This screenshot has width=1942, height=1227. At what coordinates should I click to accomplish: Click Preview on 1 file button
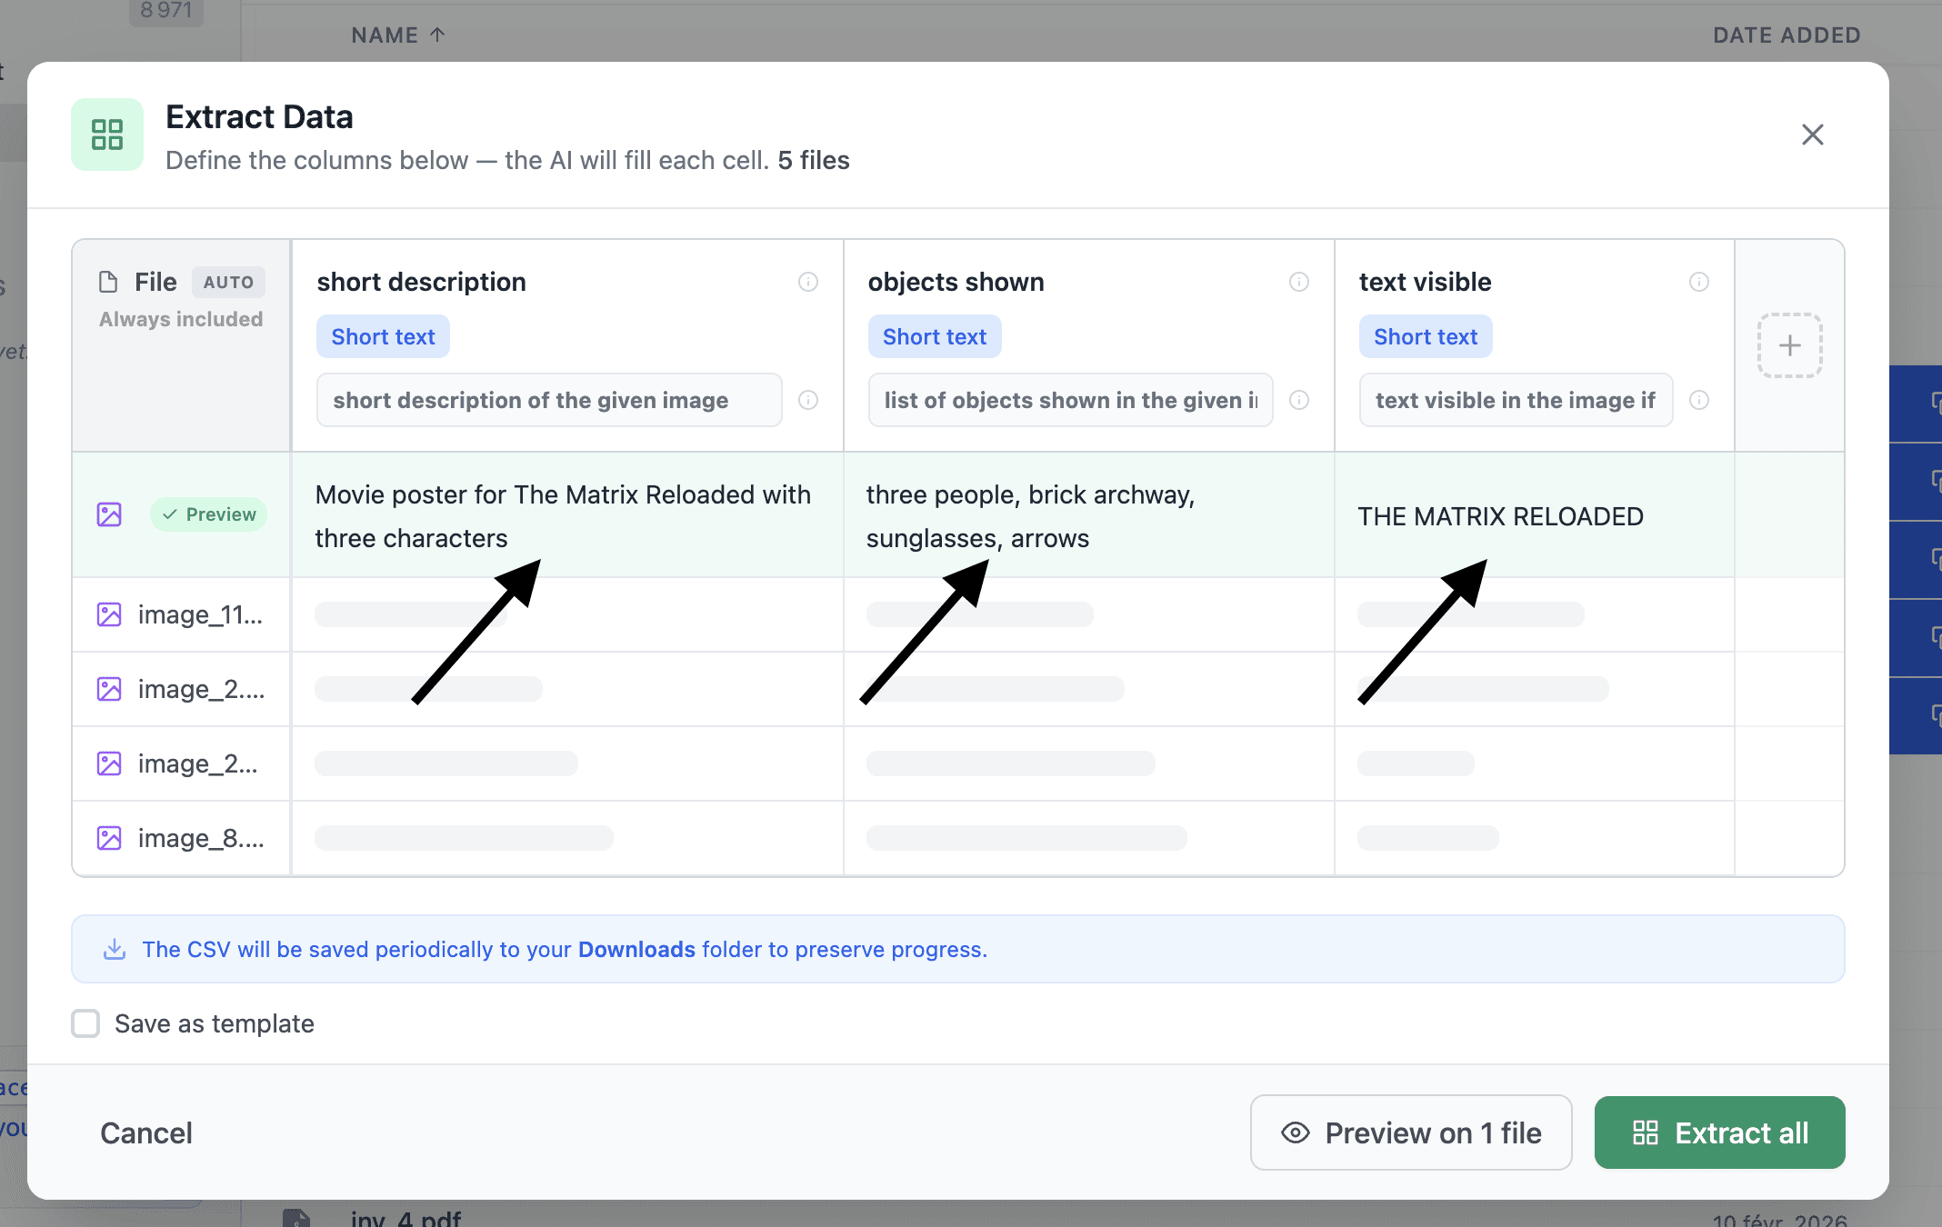click(x=1410, y=1132)
